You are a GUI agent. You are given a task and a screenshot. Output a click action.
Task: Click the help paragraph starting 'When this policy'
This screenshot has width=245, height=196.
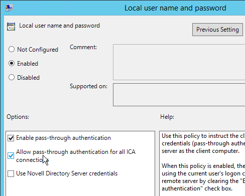(x=203, y=177)
